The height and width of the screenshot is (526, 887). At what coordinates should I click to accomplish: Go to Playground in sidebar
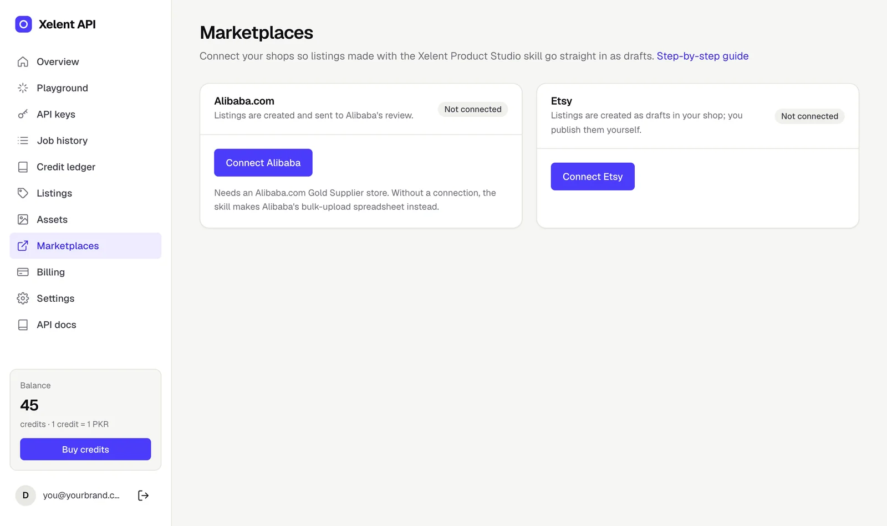pyautogui.click(x=85, y=88)
